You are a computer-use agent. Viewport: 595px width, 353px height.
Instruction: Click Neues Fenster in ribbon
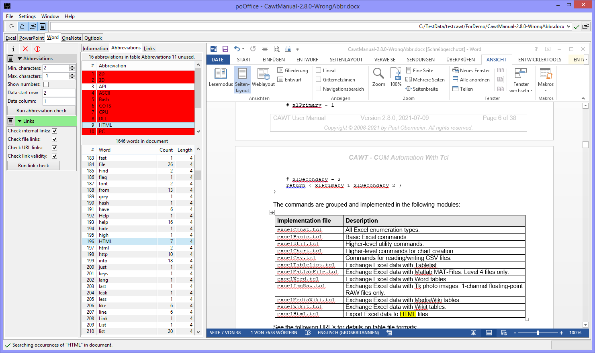coord(471,70)
